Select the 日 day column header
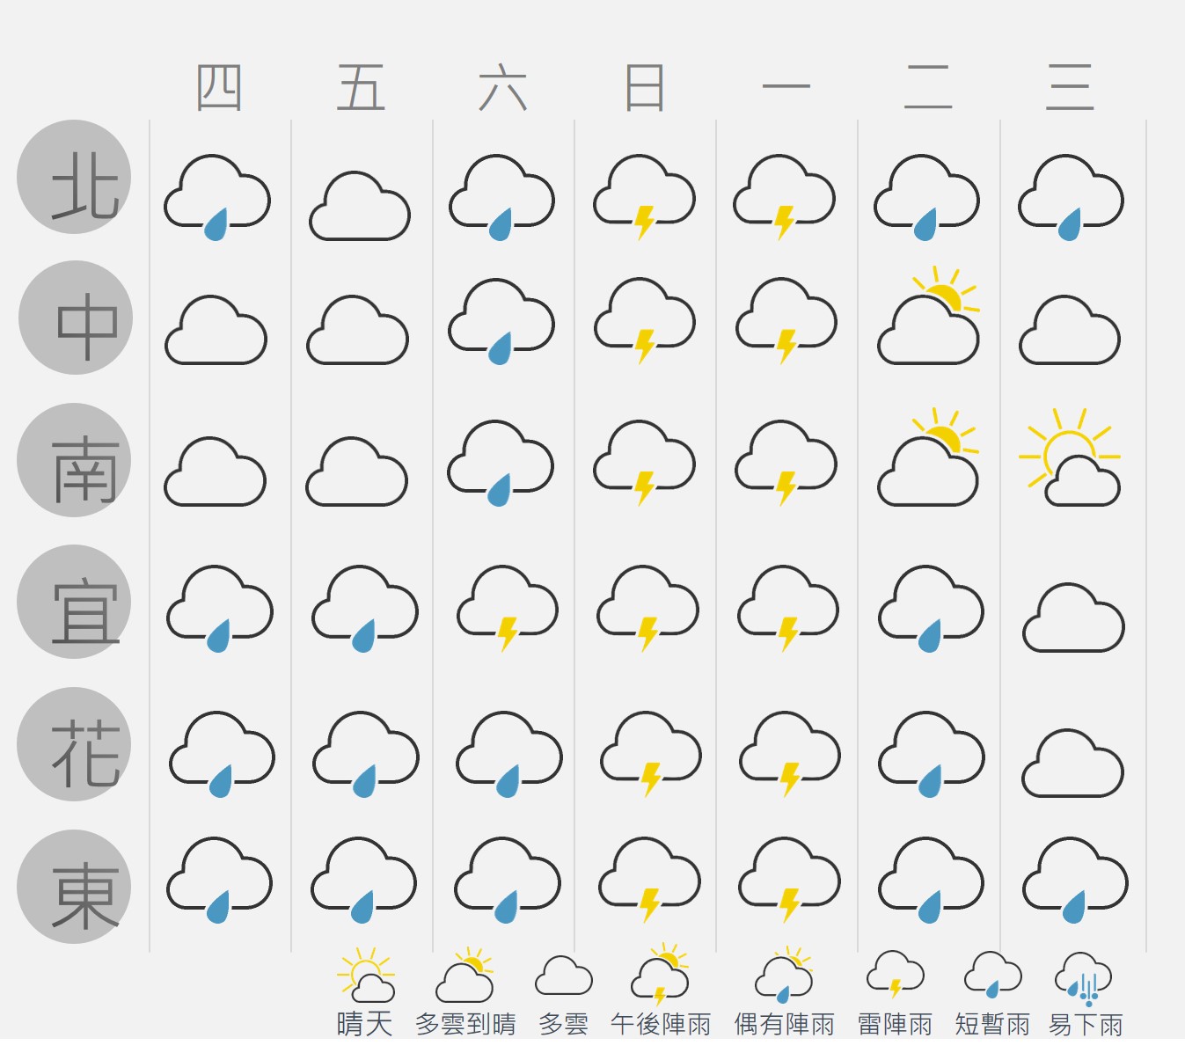1185x1060 pixels. [645, 87]
